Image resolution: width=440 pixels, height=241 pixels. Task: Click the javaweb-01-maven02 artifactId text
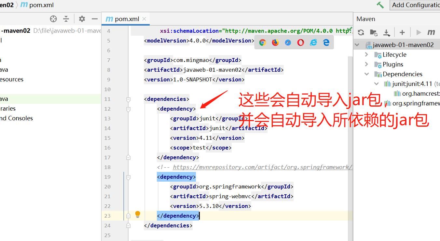click(212, 70)
